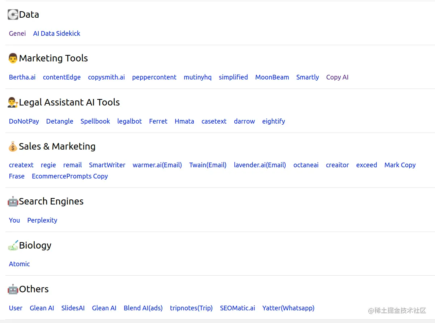Click the robot icon beside Search Engines
This screenshot has width=435, height=323.
point(13,202)
